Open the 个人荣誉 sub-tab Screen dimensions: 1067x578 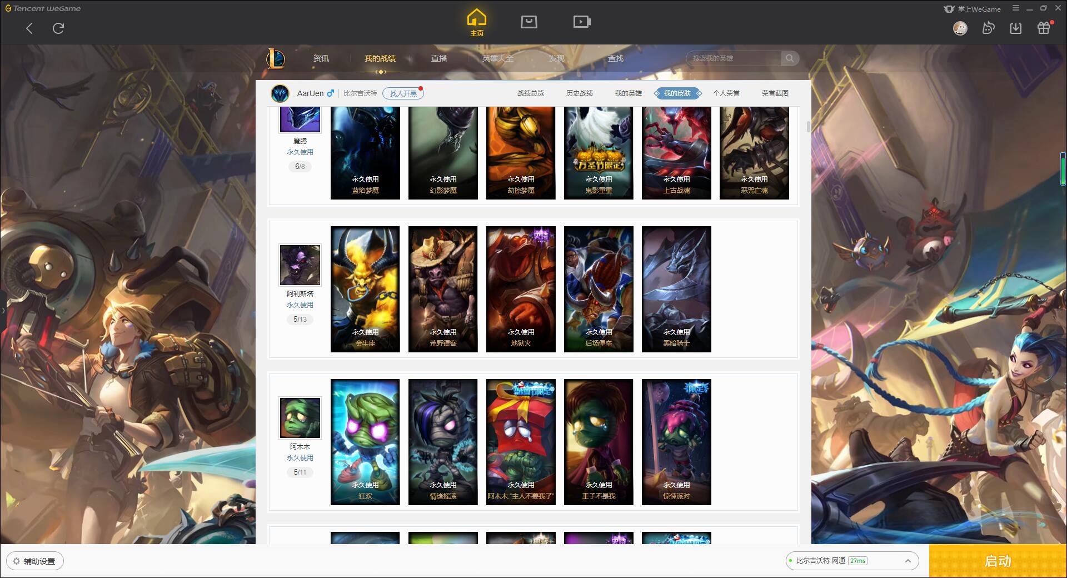pyautogui.click(x=726, y=93)
